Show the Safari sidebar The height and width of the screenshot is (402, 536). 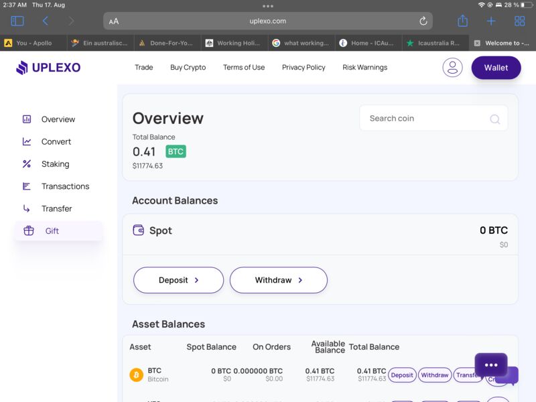(x=17, y=21)
